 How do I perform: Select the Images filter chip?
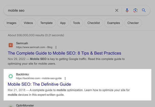coord(11,23)
